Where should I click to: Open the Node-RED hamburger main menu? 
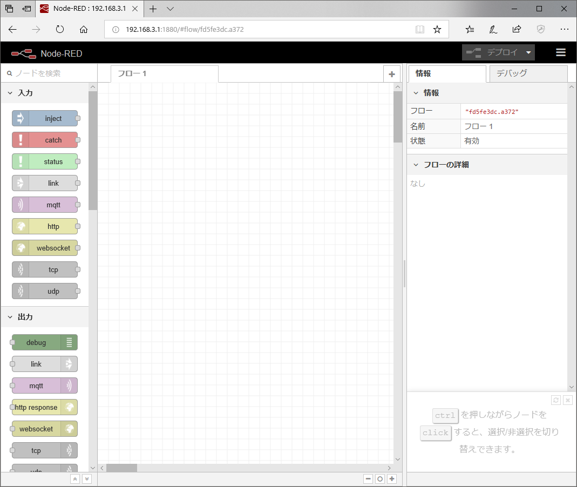561,52
